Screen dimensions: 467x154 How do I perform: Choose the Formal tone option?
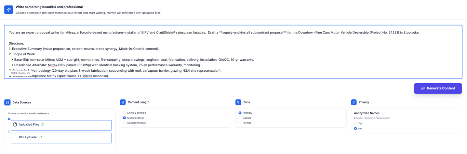click(x=240, y=123)
